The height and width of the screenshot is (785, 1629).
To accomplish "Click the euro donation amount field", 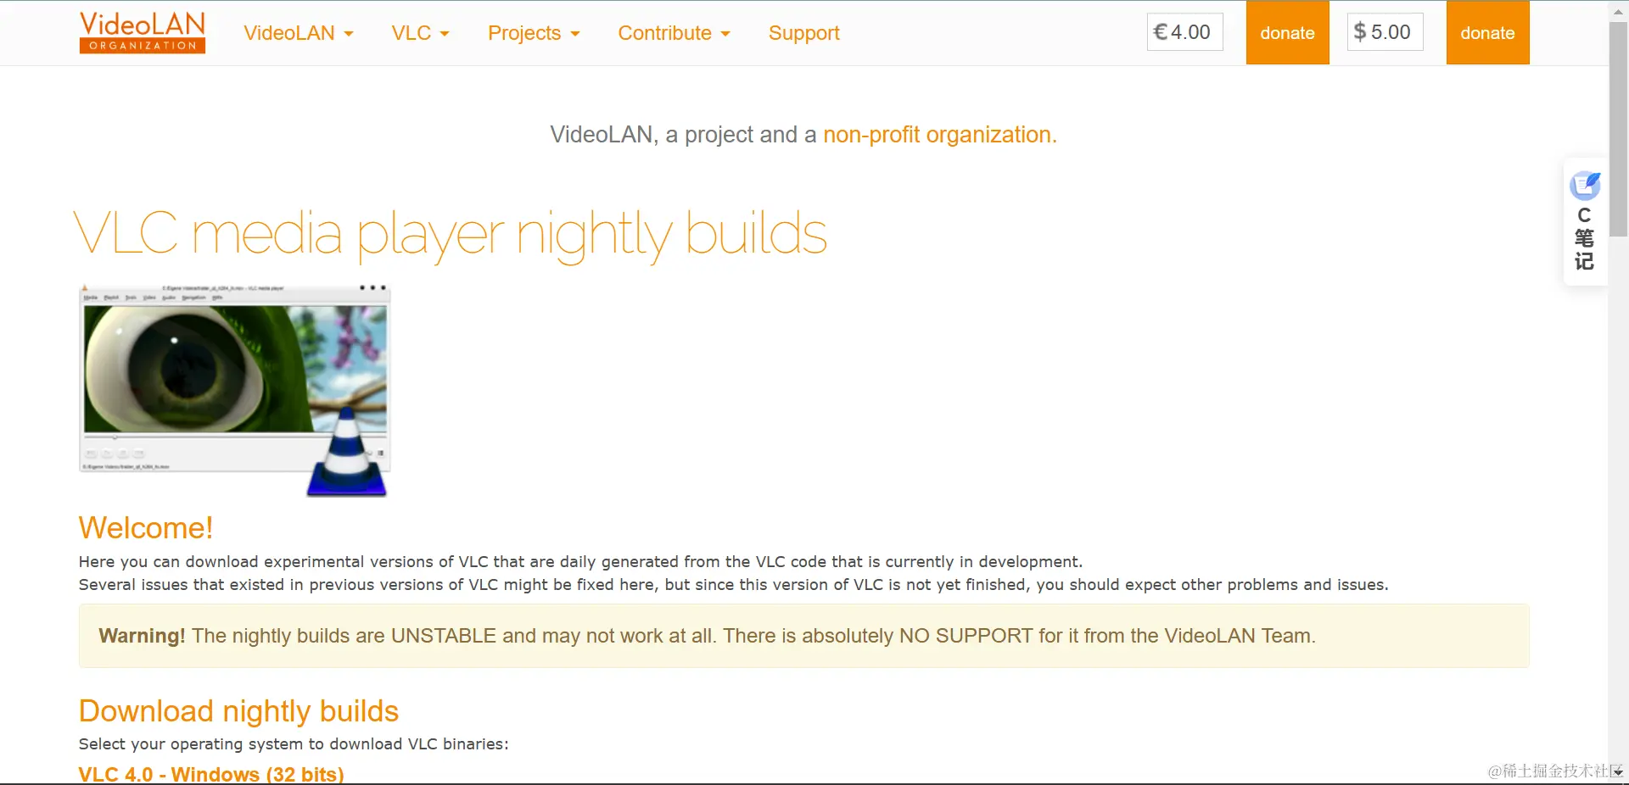I will coord(1185,32).
